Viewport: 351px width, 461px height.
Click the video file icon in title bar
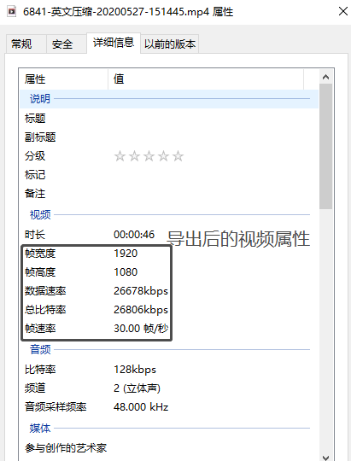pyautogui.click(x=11, y=12)
